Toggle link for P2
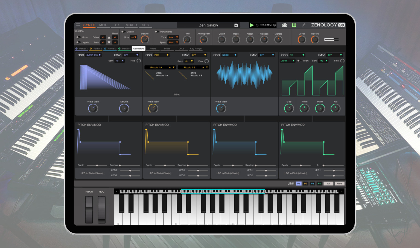 point(305,184)
